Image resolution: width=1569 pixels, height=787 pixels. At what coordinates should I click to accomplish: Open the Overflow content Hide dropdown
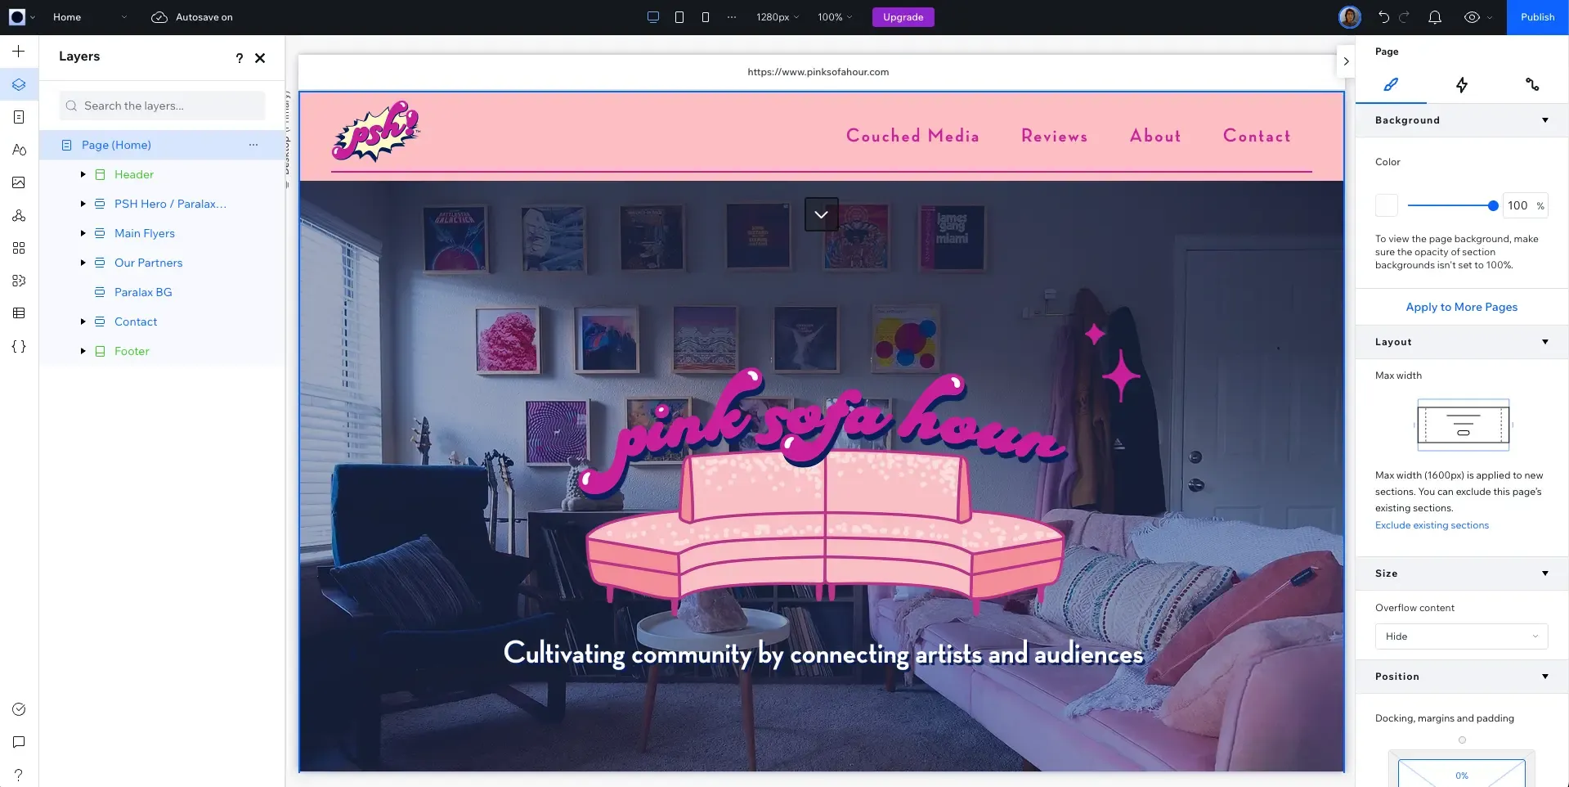tap(1461, 636)
